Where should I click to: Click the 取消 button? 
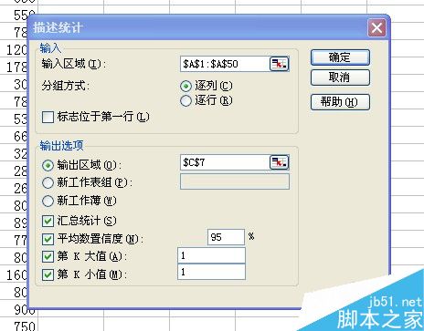[x=340, y=78]
